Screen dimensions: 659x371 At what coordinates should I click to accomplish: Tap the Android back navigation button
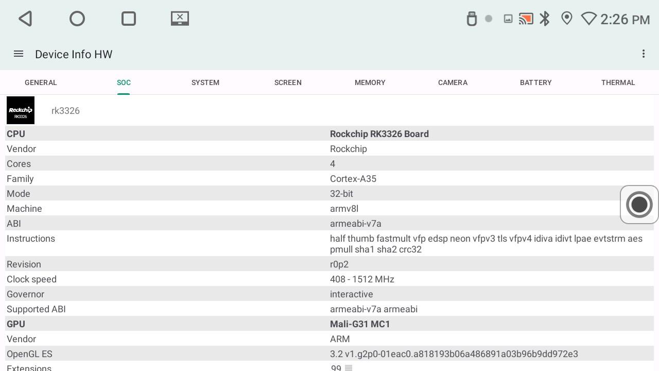25,19
